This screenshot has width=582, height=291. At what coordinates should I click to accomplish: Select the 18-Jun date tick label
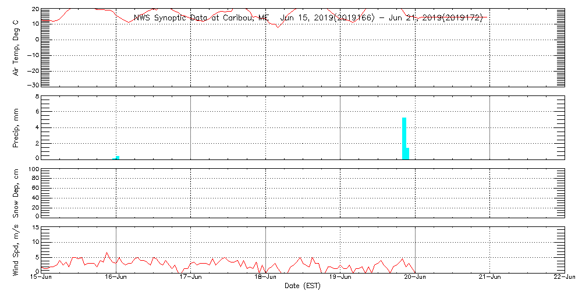pyautogui.click(x=265, y=278)
